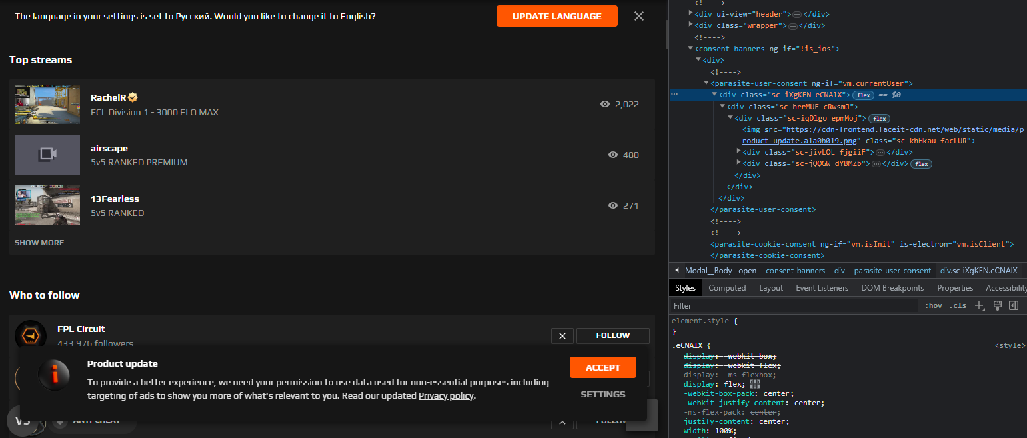The height and width of the screenshot is (438, 1027).
Task: Open RachelR stream thumbnail
Action: pos(47,105)
